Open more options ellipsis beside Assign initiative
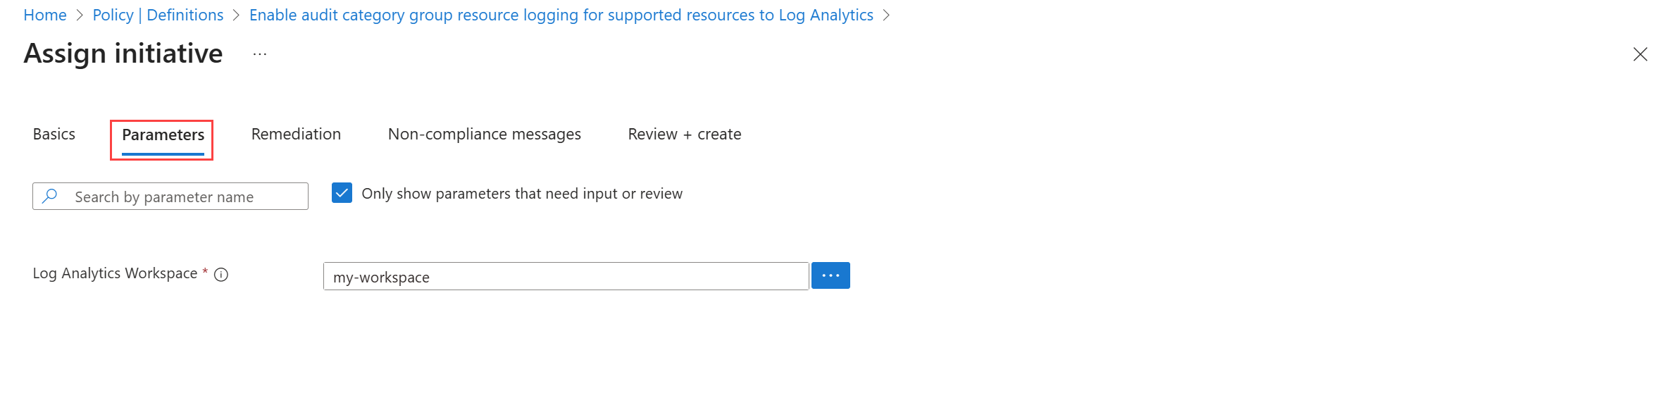This screenshot has width=1680, height=398. (260, 54)
